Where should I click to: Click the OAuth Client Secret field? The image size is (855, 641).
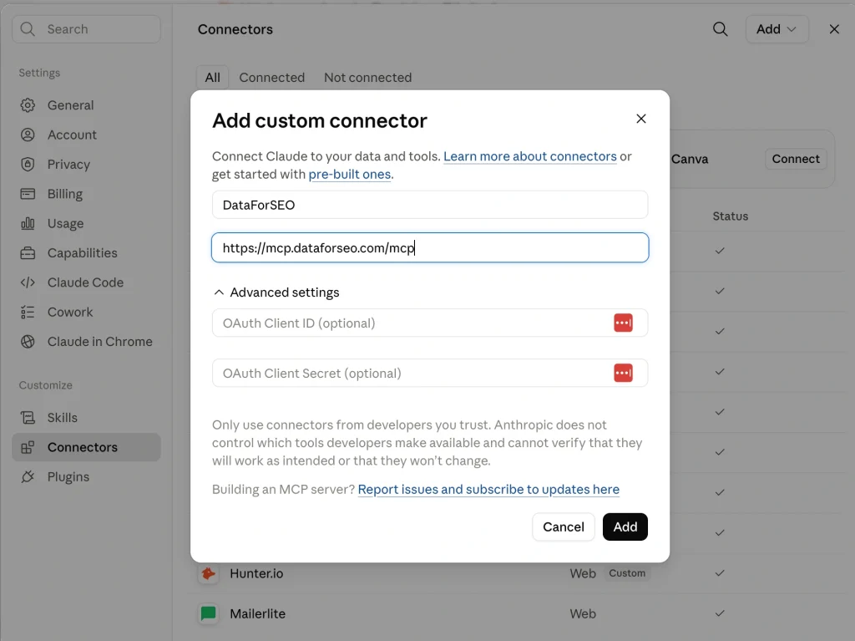click(x=430, y=373)
